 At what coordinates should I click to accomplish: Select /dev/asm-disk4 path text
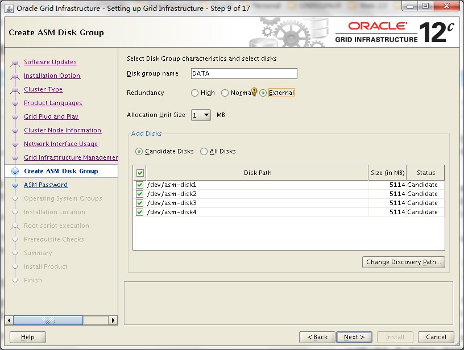(172, 213)
